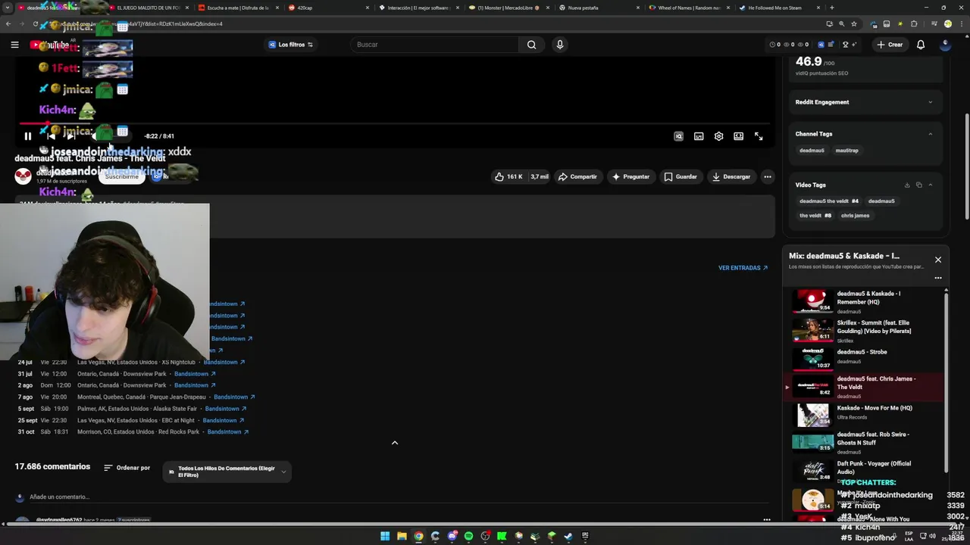Open new browser tab with plus
The image size is (970, 545).
coord(832,8)
